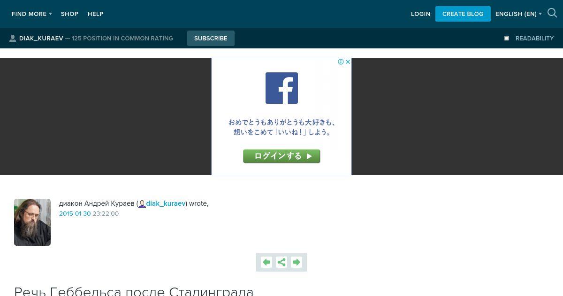
Task: Open the English (EN) language dropdown
Action: (518, 14)
